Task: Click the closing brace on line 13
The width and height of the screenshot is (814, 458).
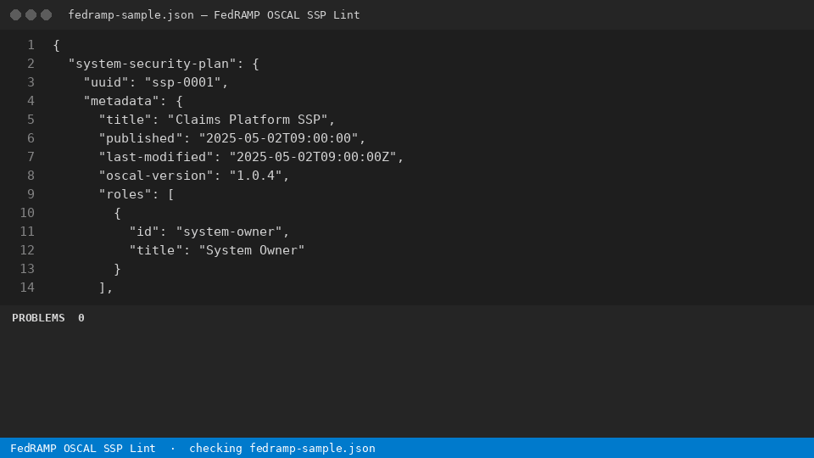Action: [118, 270]
